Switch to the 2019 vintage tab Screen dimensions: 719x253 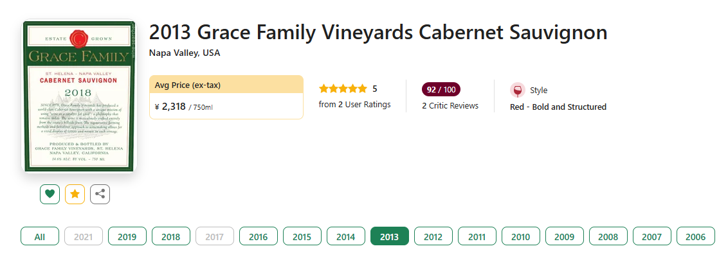pos(127,236)
